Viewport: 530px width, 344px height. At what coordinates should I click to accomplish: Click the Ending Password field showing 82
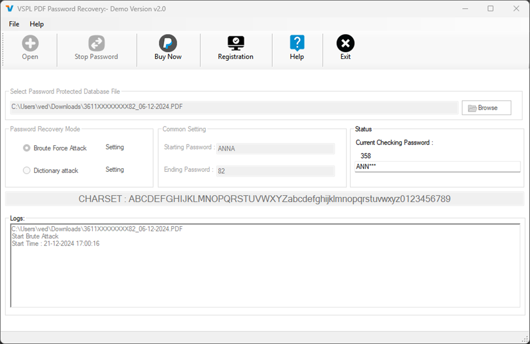[x=275, y=171]
